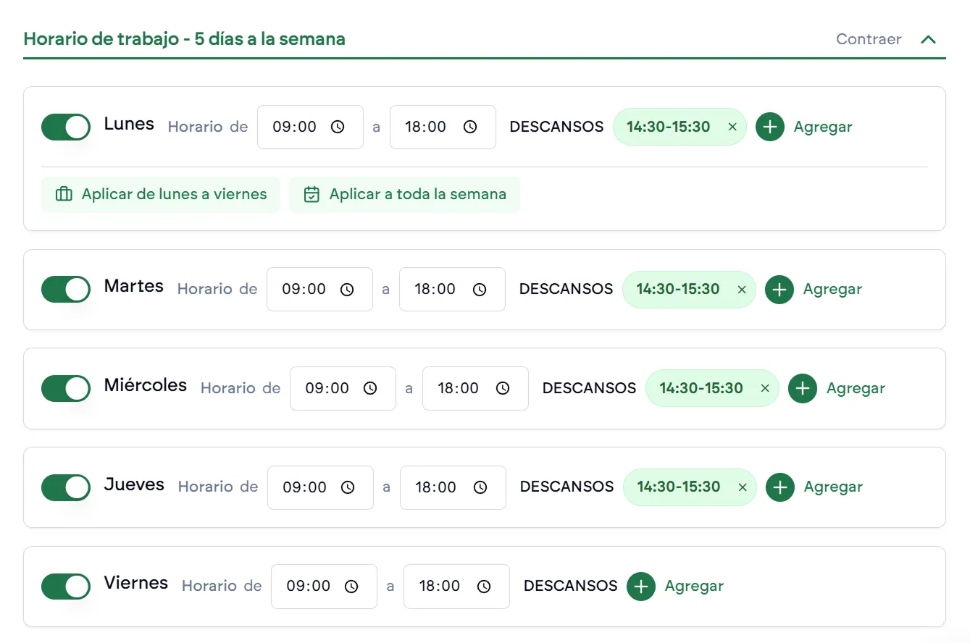
Task: Collapse the Horario de trabajo section chevron
Action: (928, 40)
